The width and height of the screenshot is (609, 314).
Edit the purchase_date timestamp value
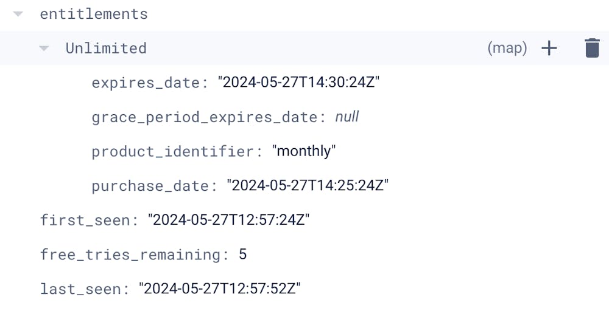[x=308, y=185]
